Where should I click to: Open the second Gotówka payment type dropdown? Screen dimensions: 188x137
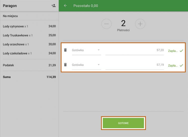click(x=86, y=65)
